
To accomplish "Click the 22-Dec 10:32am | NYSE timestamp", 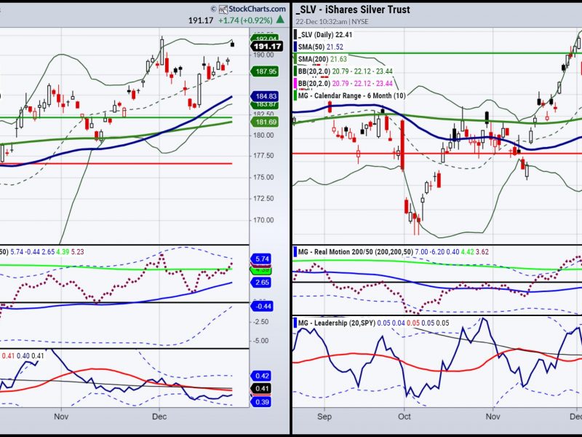I will pos(332,22).
